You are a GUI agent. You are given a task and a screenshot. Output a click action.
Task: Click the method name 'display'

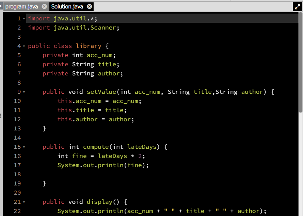(x=99, y=202)
